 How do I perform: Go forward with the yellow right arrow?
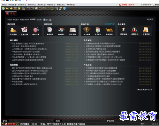point(11,8)
